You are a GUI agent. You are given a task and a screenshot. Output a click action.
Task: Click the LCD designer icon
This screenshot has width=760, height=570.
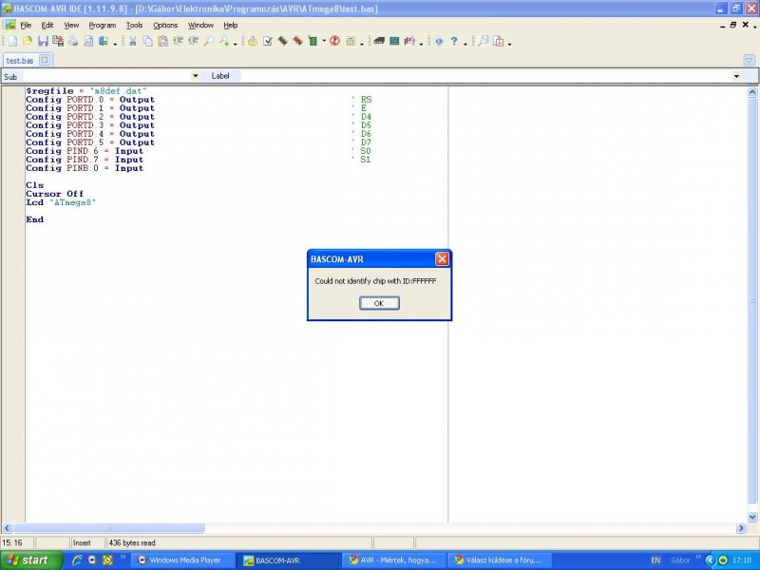point(394,41)
